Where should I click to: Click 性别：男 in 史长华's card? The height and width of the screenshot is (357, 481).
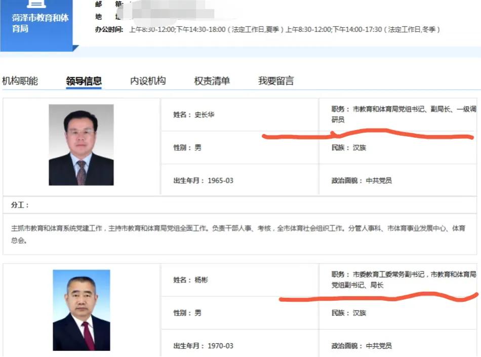tap(187, 147)
